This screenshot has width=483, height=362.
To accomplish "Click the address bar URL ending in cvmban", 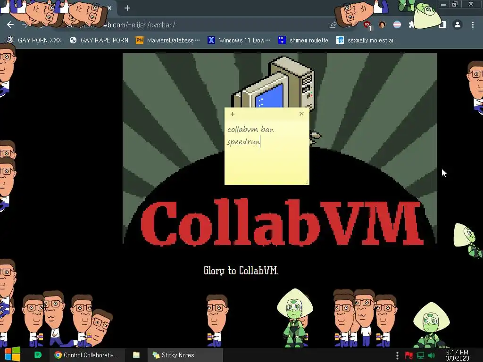I will 139,25.
